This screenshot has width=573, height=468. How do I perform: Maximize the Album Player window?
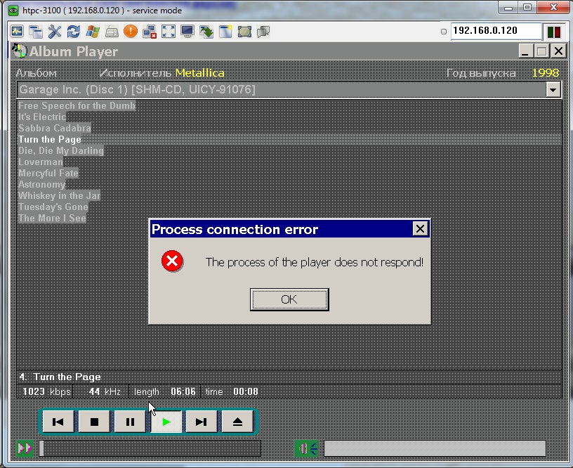click(542, 51)
